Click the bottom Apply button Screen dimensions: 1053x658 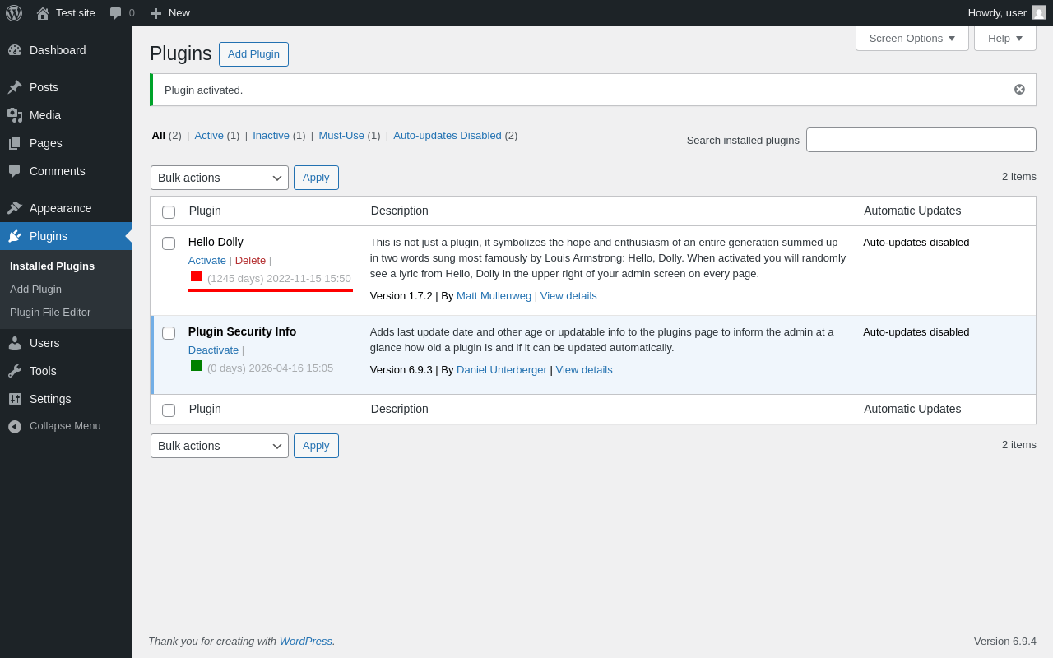point(316,446)
